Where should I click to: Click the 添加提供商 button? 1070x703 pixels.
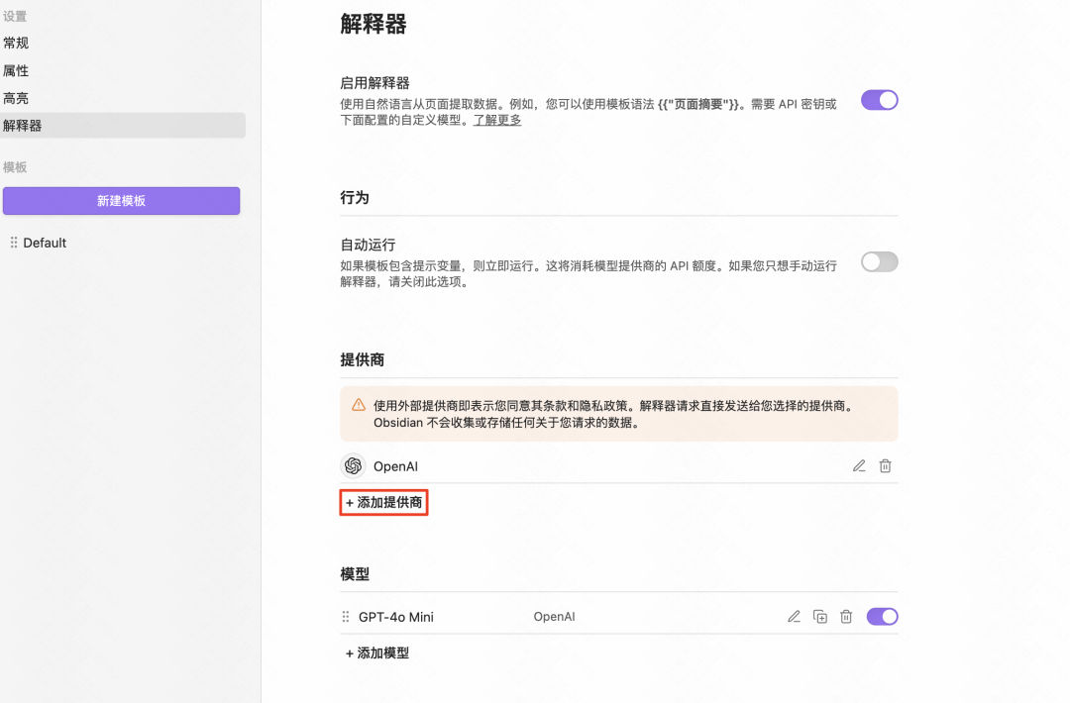coord(383,503)
